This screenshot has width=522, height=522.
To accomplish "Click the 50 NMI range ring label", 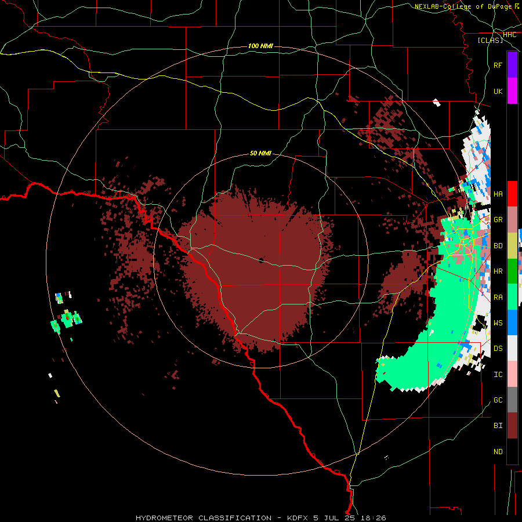I will coord(260,153).
